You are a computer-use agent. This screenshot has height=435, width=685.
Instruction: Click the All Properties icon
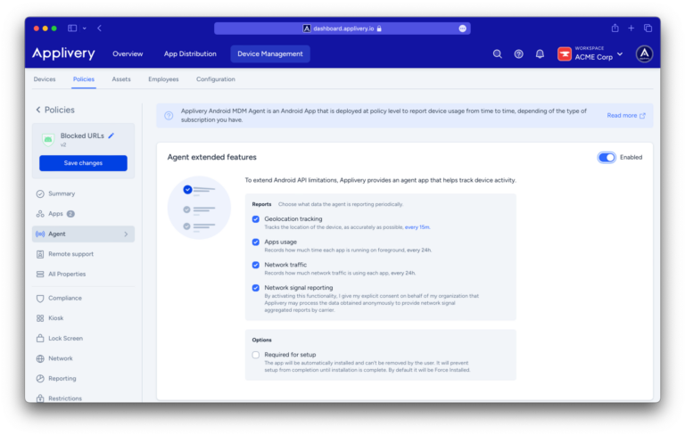(x=40, y=275)
